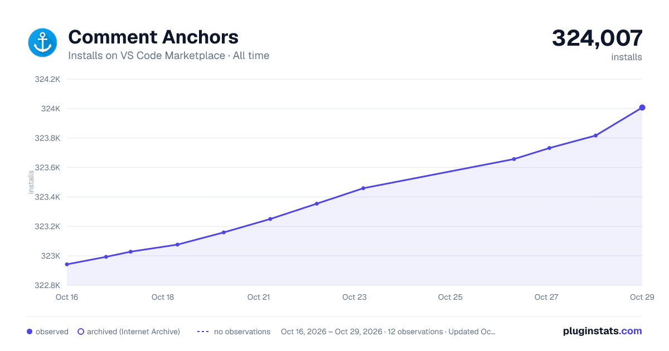Click the vertical 'installs' axis title
Screen dimensions: 669x351
tap(31, 182)
